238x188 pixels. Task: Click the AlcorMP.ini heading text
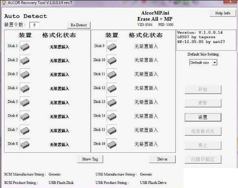click(155, 13)
